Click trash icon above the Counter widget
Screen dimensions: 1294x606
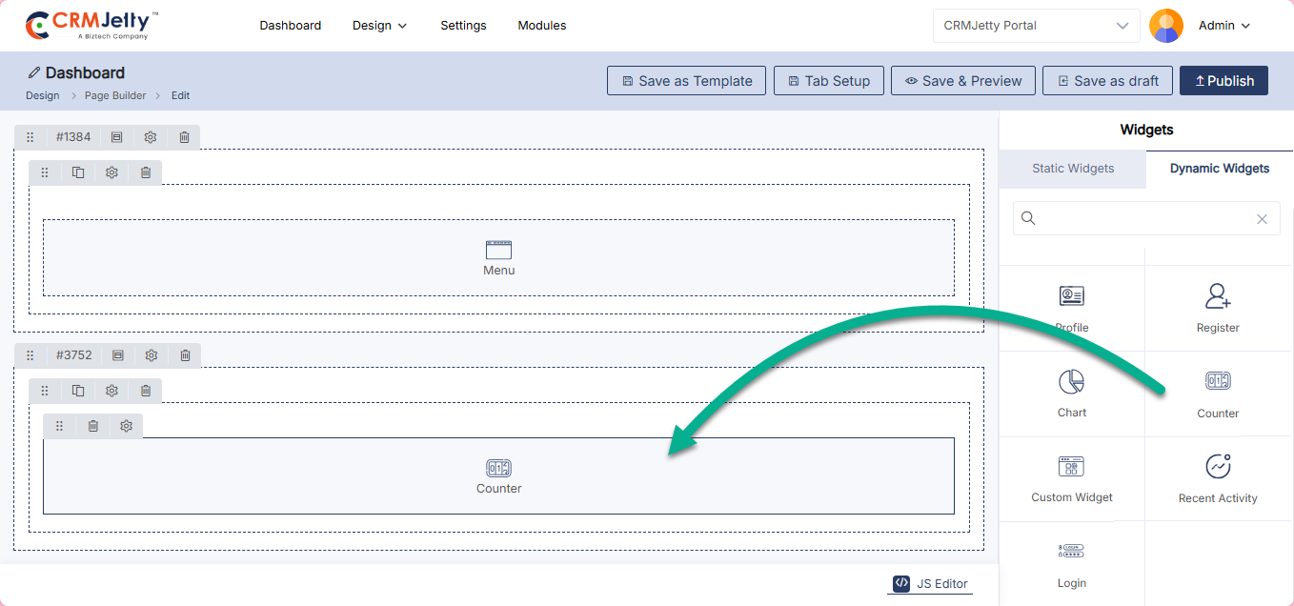(x=92, y=426)
